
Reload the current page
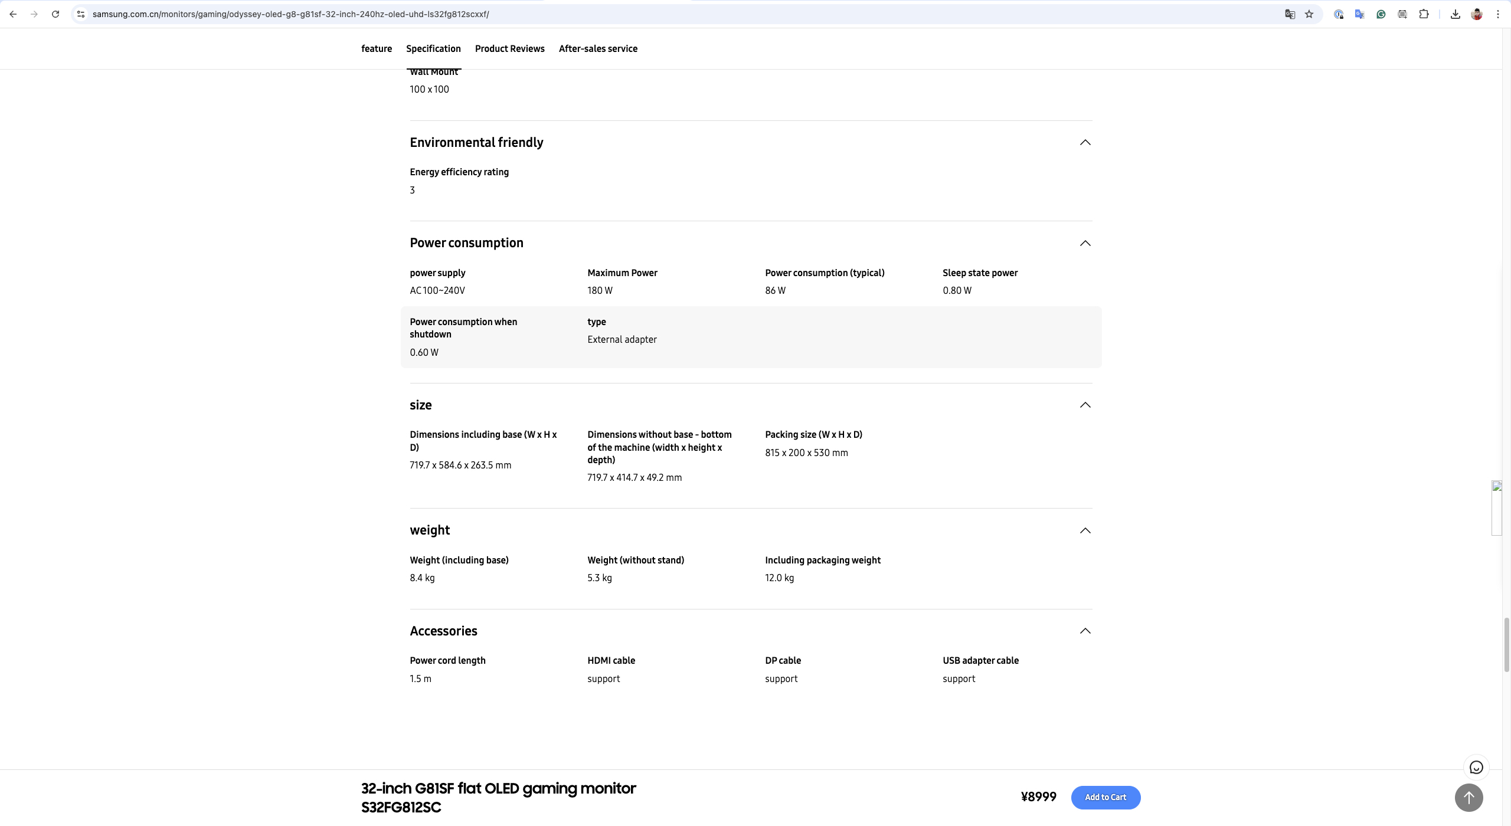[x=55, y=14]
